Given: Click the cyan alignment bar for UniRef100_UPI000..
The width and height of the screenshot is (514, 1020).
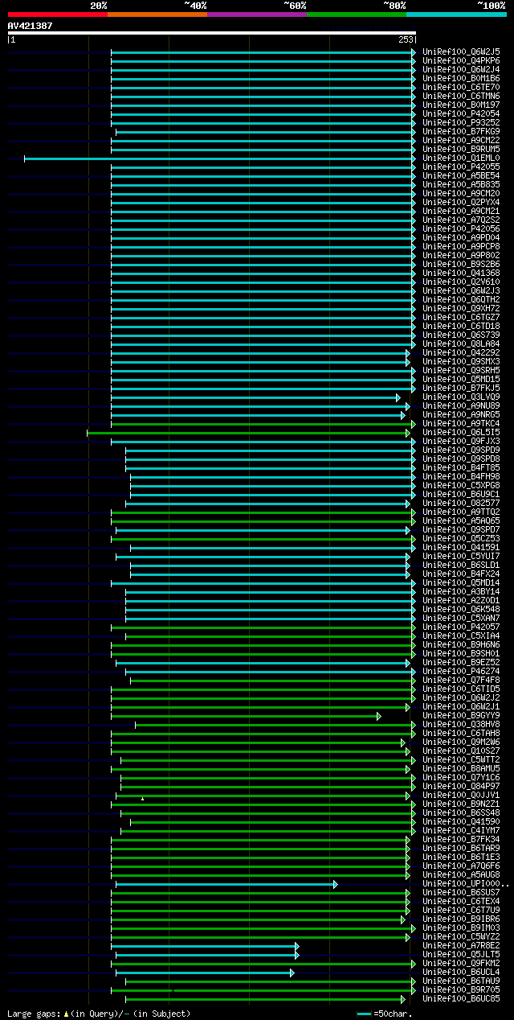Looking at the screenshot, I should pos(226,884).
